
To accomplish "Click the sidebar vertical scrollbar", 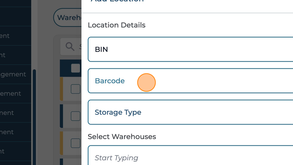I will (34, 115).
